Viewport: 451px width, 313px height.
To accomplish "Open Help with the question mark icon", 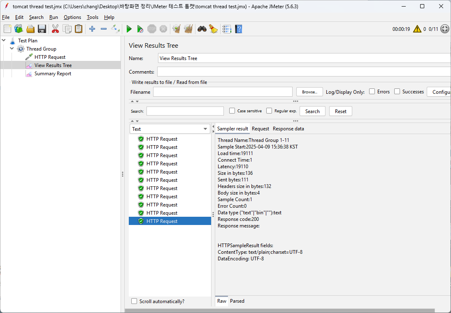I will [238, 29].
